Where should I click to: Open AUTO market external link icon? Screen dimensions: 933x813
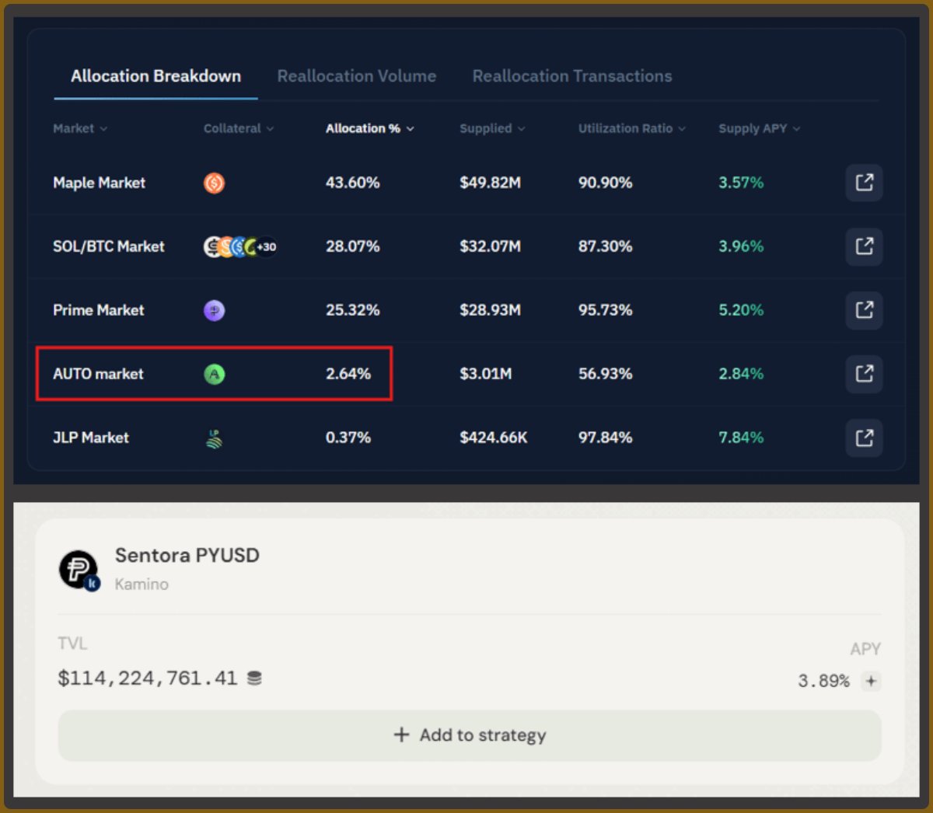pos(864,374)
